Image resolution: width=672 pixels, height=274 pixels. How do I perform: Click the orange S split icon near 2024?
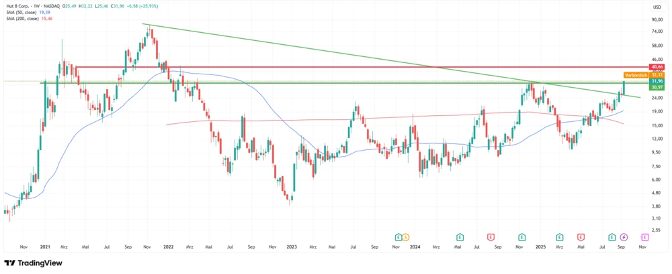(406, 237)
